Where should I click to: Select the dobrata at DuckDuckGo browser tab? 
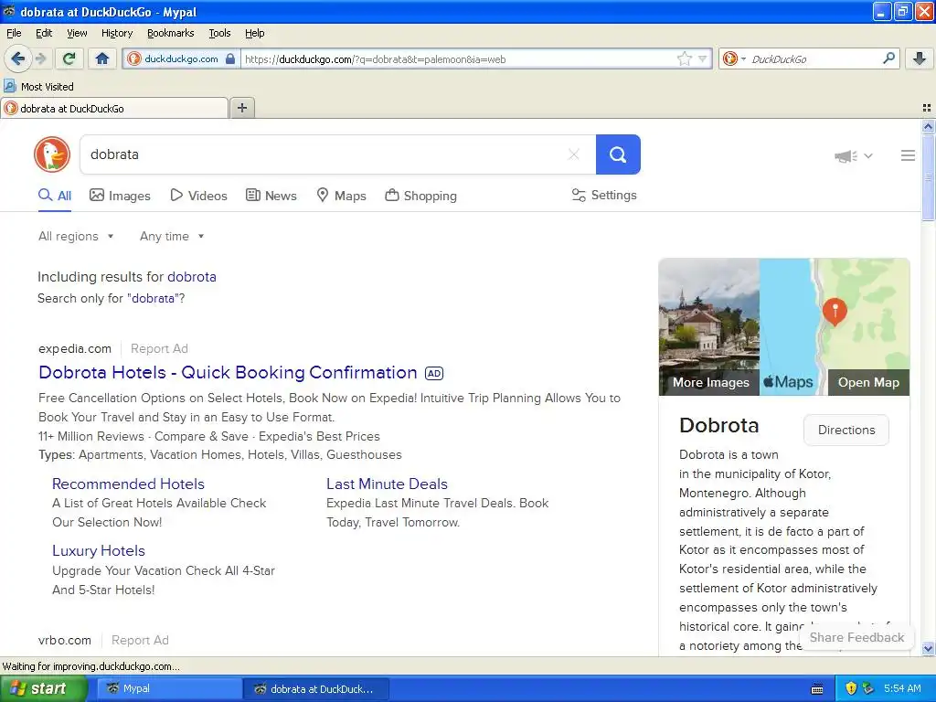(x=114, y=108)
